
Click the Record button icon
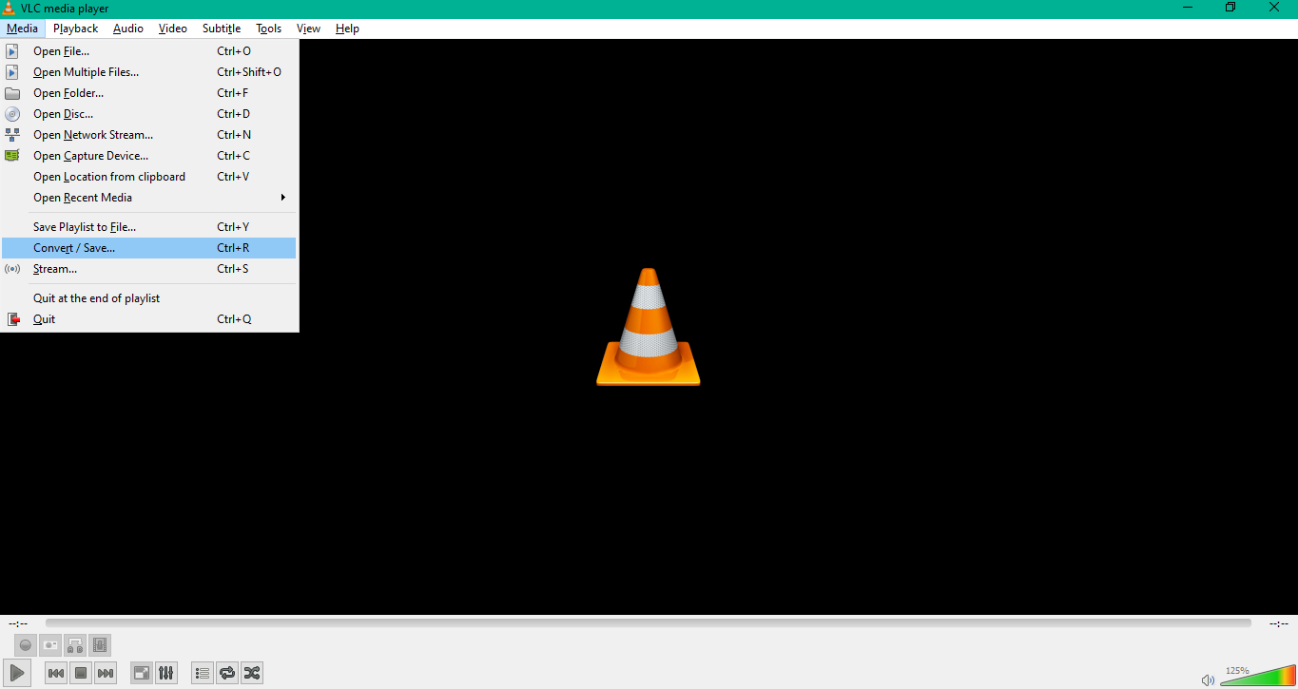(26, 645)
